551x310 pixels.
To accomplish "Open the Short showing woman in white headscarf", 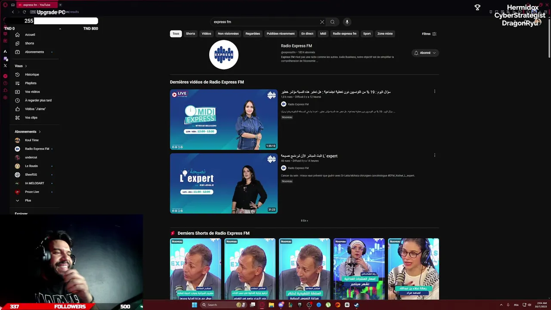I will 359,269.
